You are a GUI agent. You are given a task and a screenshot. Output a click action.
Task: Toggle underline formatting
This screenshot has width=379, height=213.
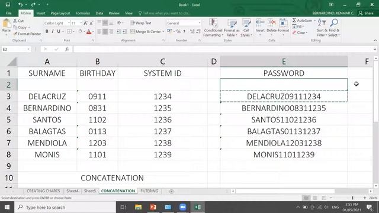pyautogui.click(x=59, y=31)
